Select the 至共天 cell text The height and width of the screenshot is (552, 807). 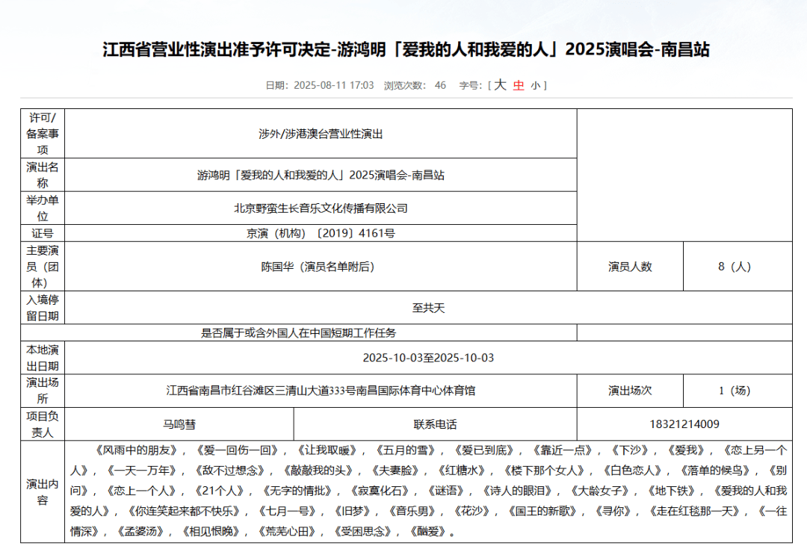[428, 308]
